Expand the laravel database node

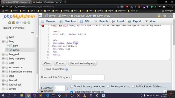[x=3, y=80]
